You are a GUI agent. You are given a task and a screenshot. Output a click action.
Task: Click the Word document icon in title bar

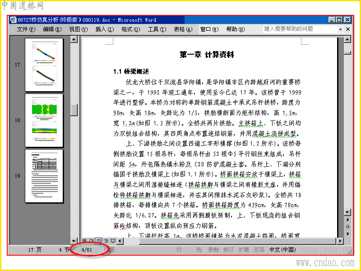[14, 20]
